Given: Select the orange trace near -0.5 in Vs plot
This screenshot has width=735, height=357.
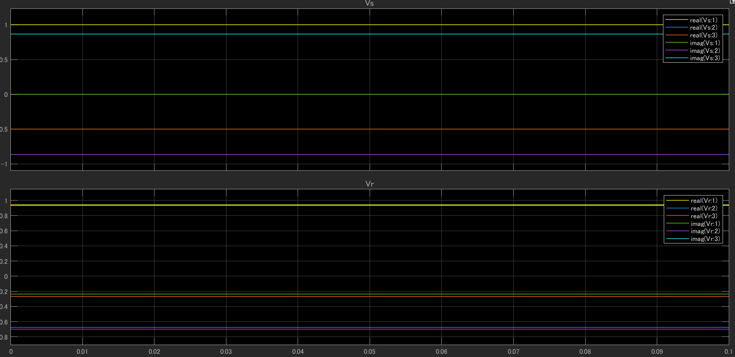Looking at the screenshot, I should 348,129.
